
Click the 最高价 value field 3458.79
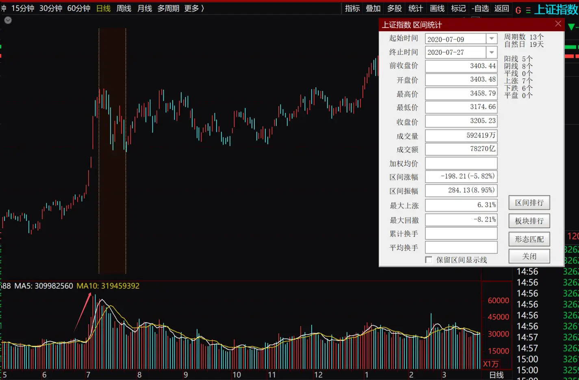point(461,94)
